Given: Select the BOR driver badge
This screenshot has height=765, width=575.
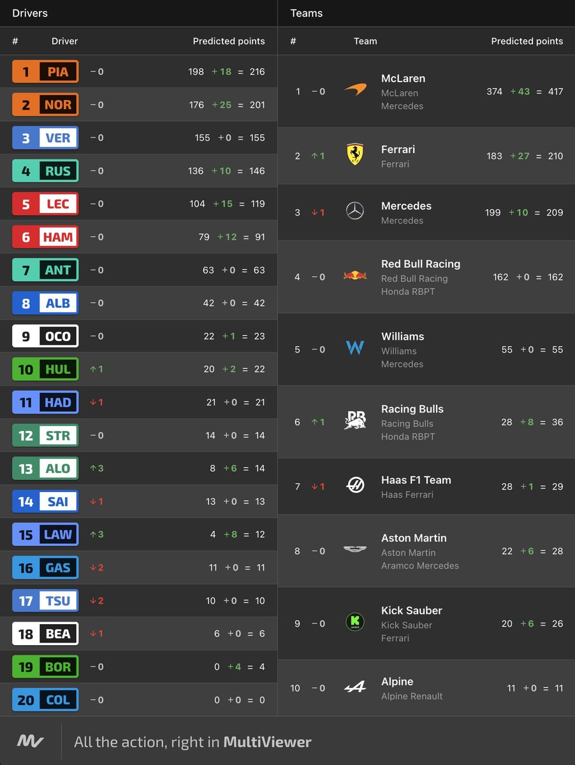Looking at the screenshot, I should click(45, 667).
